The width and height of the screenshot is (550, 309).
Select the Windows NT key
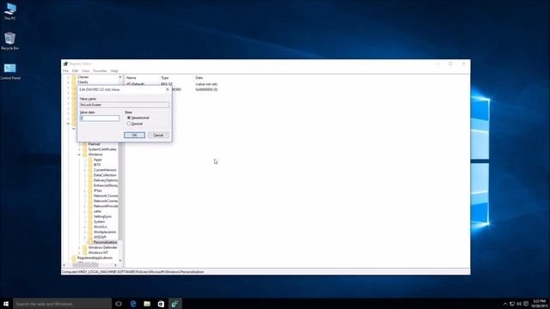[x=98, y=252]
